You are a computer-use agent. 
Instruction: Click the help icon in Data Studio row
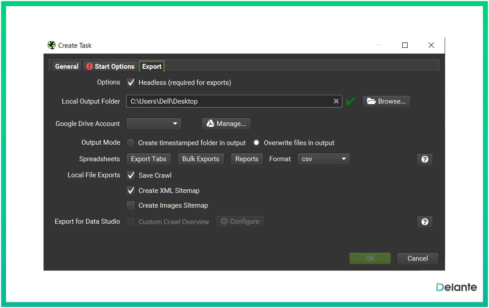point(425,222)
